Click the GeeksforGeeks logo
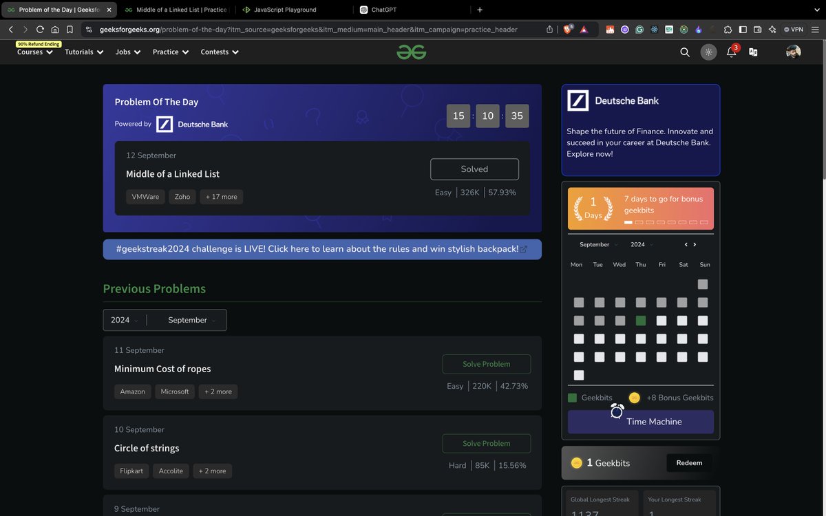 point(411,52)
